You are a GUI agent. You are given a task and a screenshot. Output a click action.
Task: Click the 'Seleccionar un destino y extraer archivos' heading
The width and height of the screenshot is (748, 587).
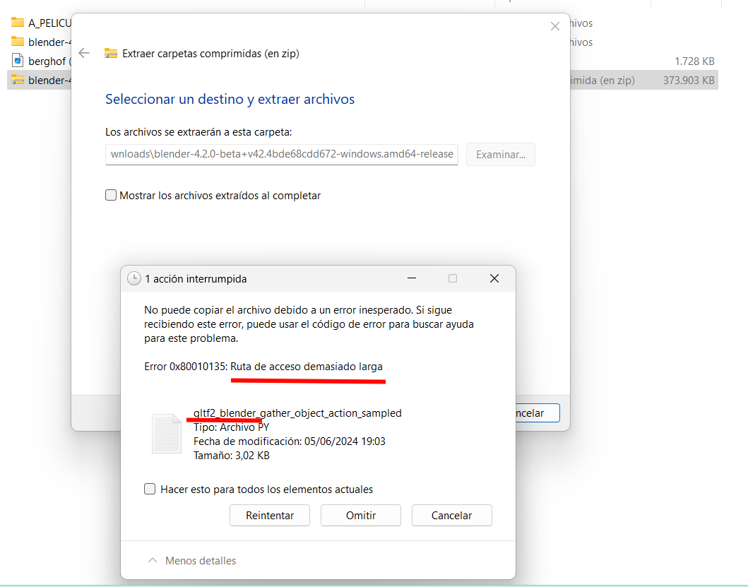click(230, 100)
